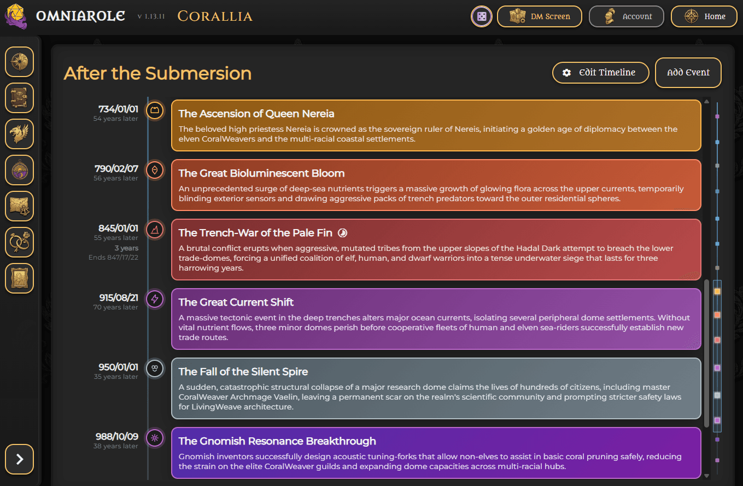743x486 pixels.
Task: Click the timeline scrollbar up arrow
Action: click(x=707, y=102)
